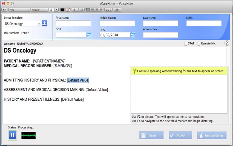Click the DS Oncology document heading

coord(20,51)
